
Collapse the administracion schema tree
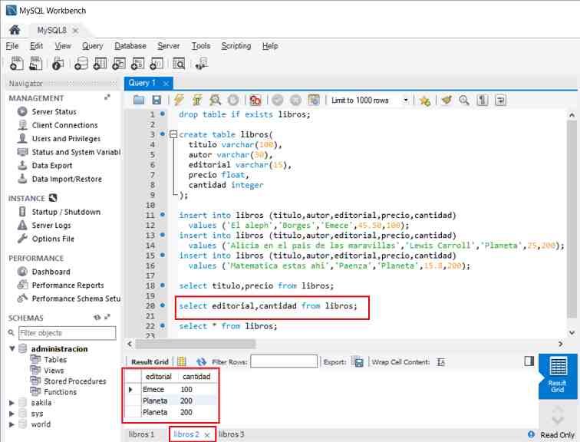12,349
